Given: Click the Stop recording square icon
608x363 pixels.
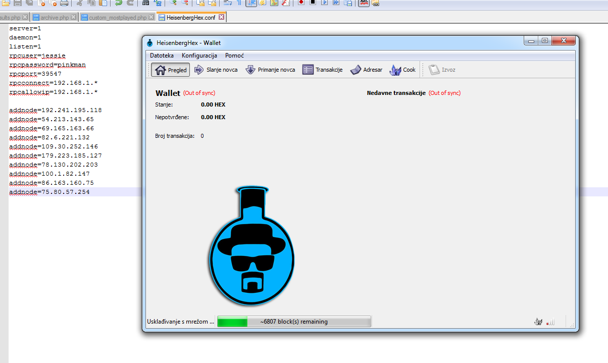Looking at the screenshot, I should [x=313, y=4].
